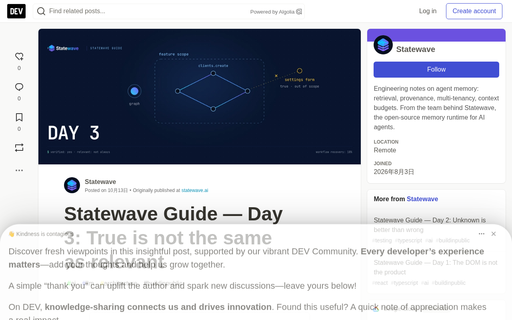Open the Day 3 cover image
512x320 pixels.
tap(200, 96)
